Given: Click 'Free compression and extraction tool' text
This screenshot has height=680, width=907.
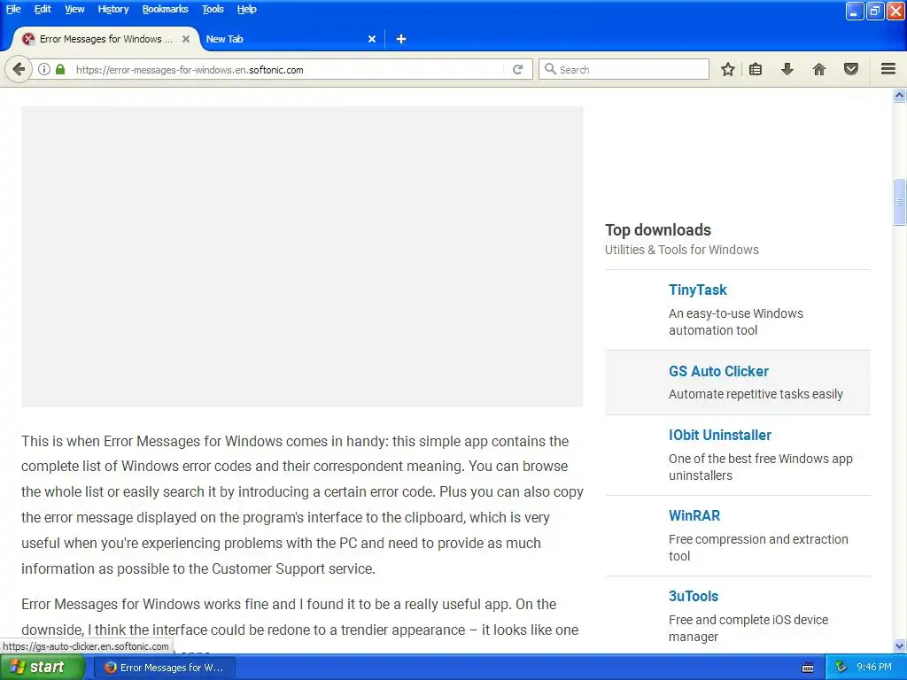Looking at the screenshot, I should point(758,547).
